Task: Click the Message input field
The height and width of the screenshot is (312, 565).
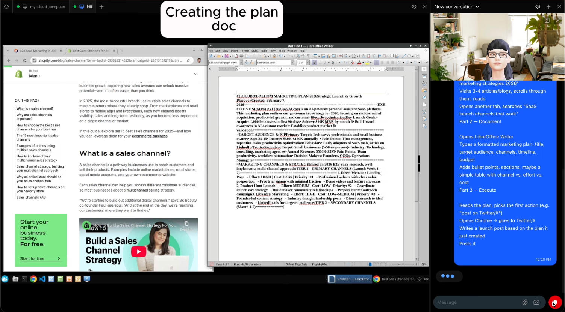Action: 477,302
